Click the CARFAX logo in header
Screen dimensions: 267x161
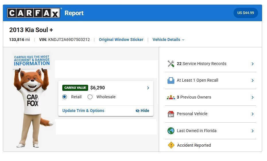(x=34, y=13)
